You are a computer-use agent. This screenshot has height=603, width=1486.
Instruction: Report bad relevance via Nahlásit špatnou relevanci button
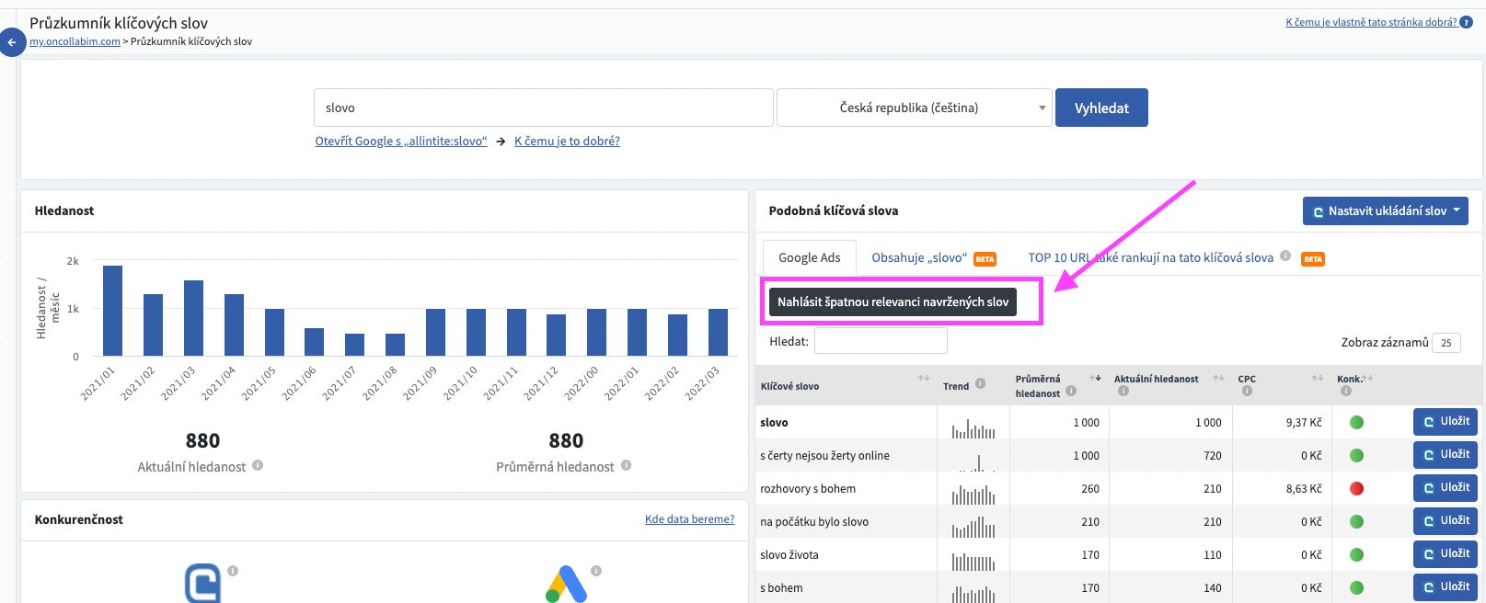click(x=893, y=301)
